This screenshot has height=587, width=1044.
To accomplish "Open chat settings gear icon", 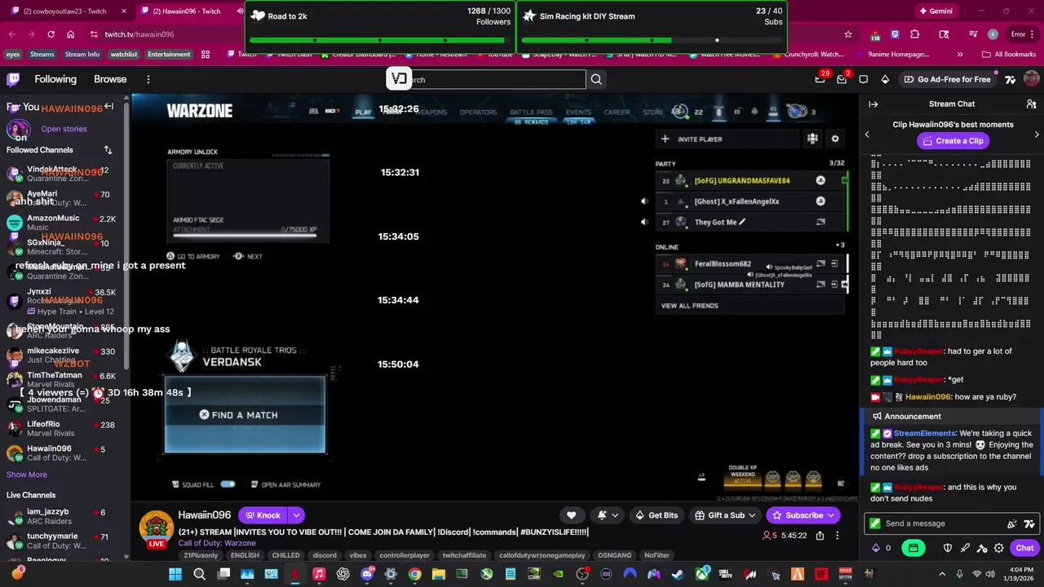I will pyautogui.click(x=999, y=548).
